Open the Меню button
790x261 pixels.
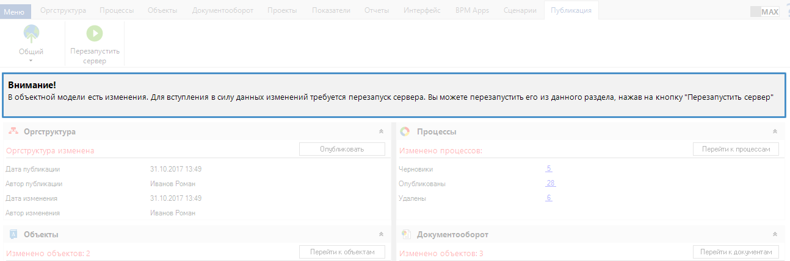point(14,11)
